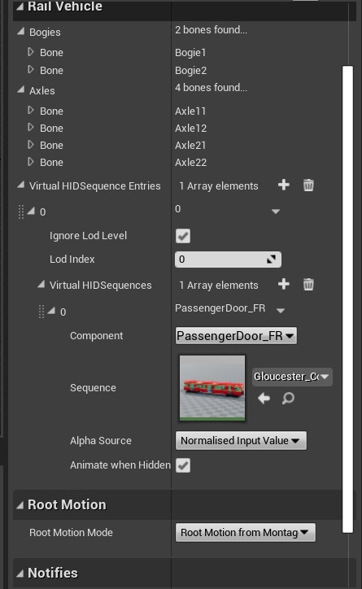Screen dimensions: 362x589
Task: Open Alpha Source Normalised Input Value dropdown
Action: click(x=241, y=440)
